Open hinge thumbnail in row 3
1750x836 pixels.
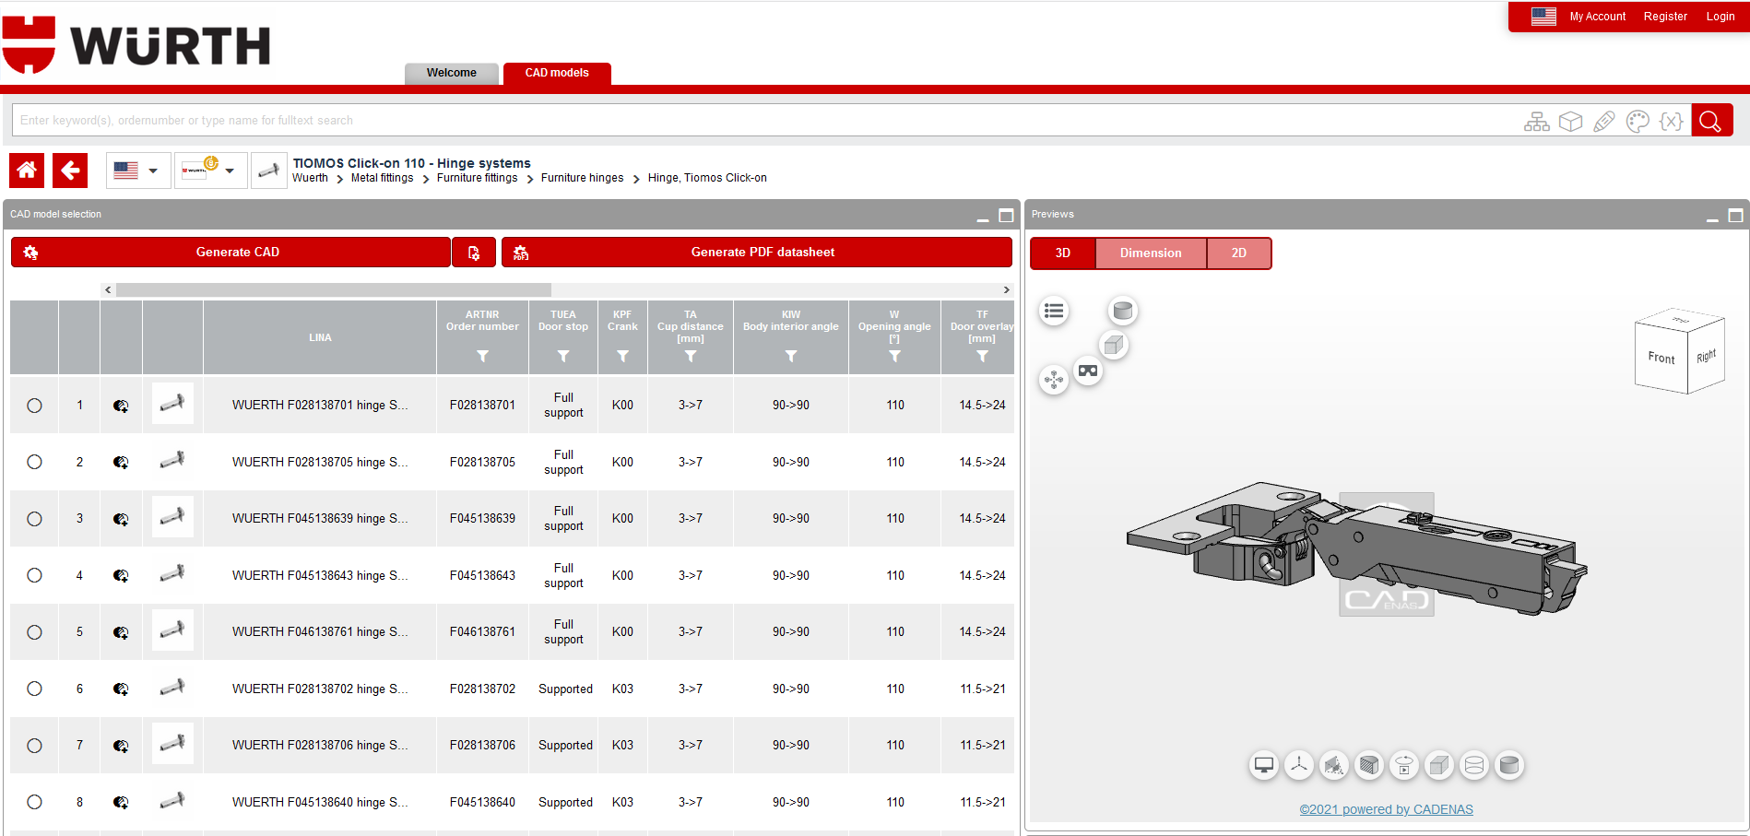click(x=172, y=518)
